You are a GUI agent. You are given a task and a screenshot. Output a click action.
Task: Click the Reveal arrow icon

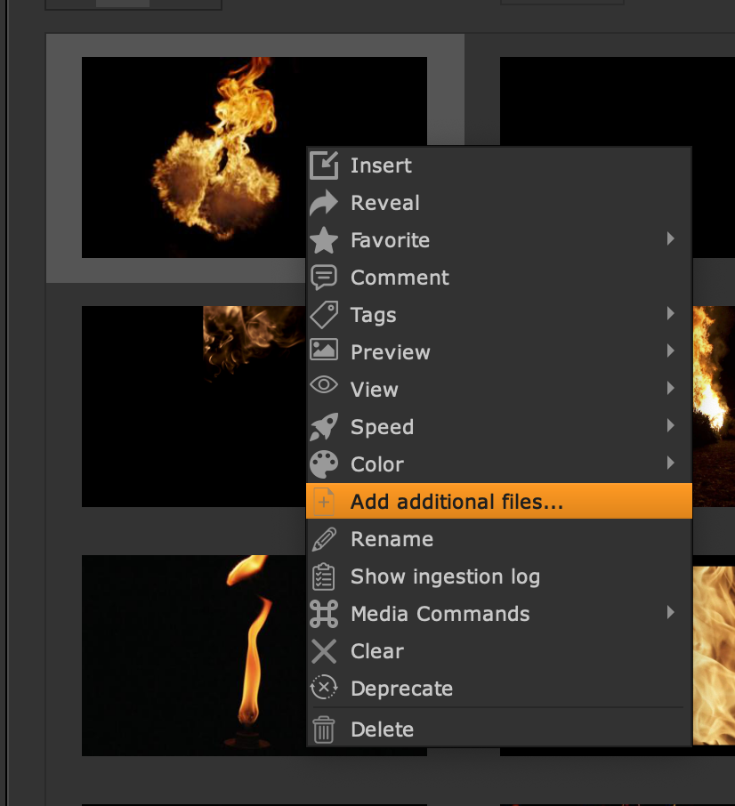(x=324, y=203)
